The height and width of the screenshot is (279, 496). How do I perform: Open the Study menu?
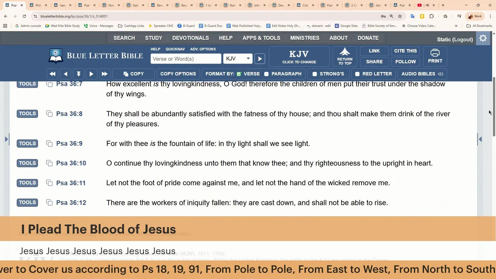[153, 38]
